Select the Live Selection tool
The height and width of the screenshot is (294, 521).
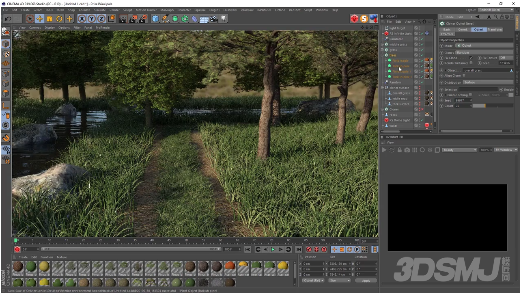click(30, 19)
